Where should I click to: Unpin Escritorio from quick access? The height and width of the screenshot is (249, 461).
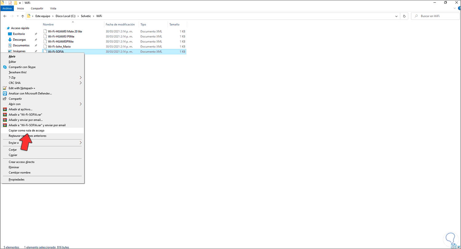36,34
